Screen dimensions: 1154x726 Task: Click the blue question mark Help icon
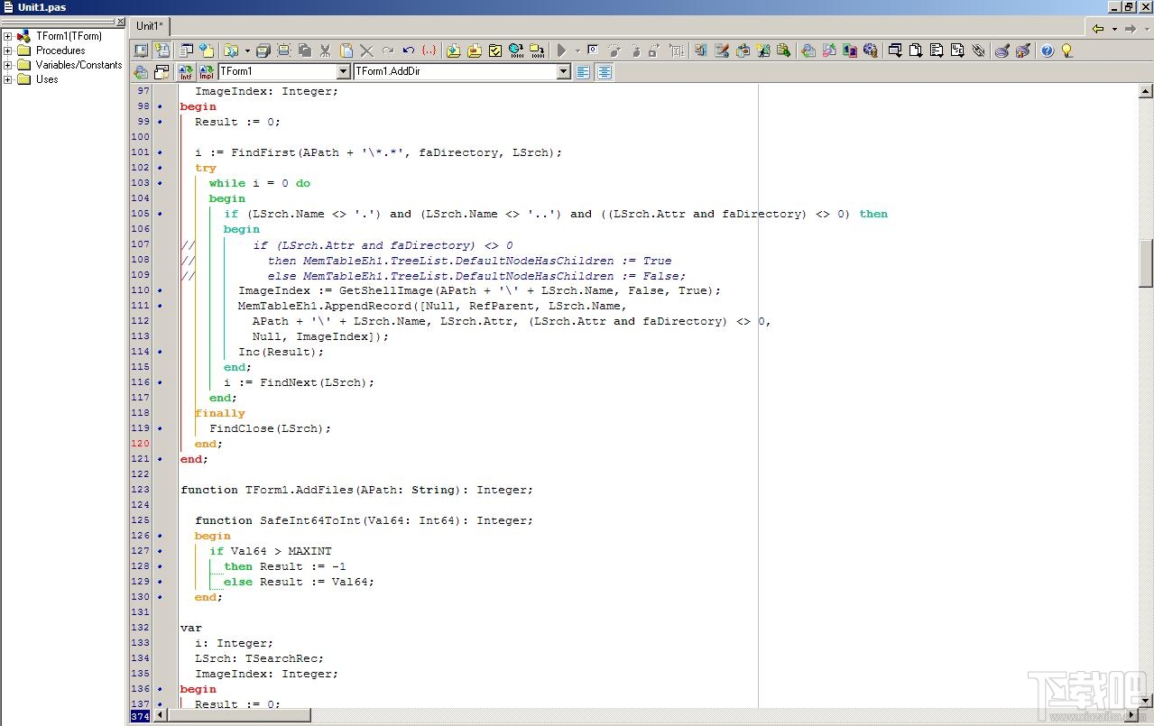tap(1047, 51)
